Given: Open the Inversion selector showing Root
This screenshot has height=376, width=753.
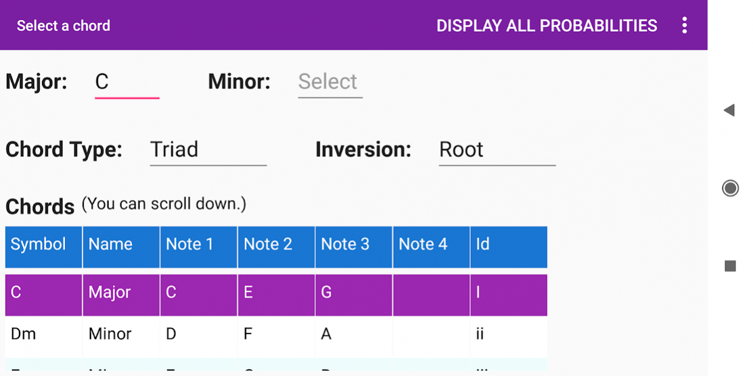Looking at the screenshot, I should pyautogui.click(x=497, y=149).
